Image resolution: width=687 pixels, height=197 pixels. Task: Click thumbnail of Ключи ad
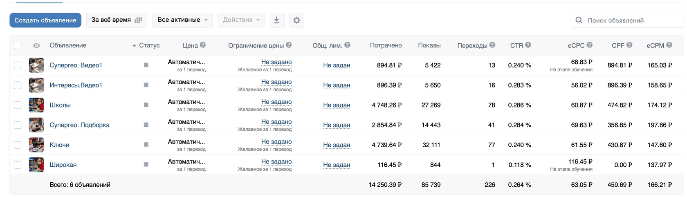click(36, 145)
